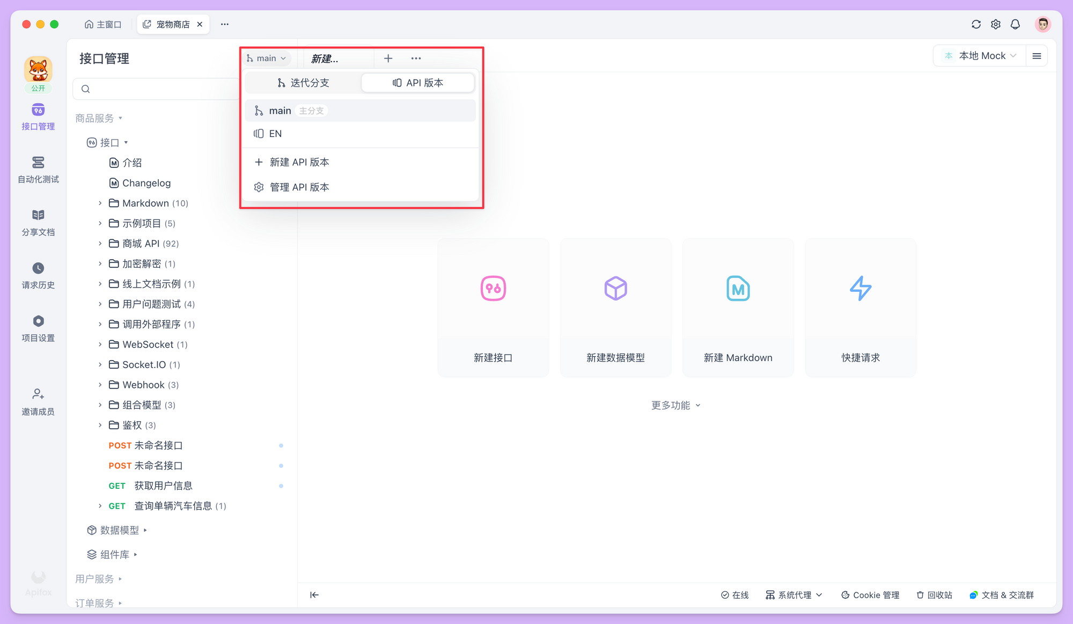Switch to the API 版本 segment
This screenshot has height=624, width=1073.
418,83
